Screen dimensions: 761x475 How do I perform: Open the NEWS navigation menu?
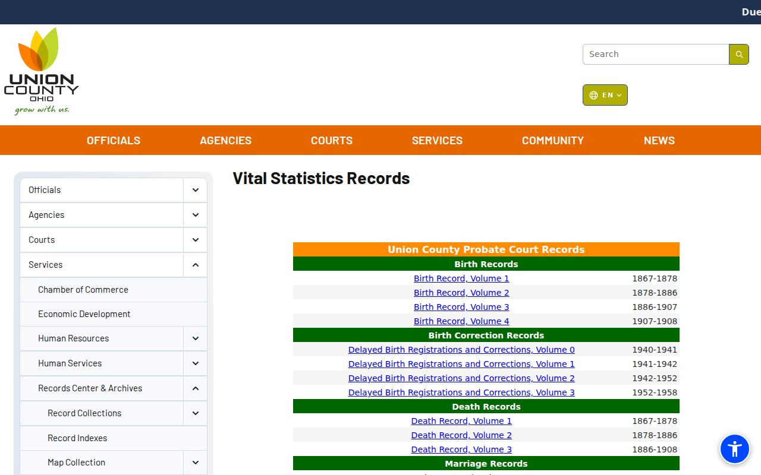[659, 141]
